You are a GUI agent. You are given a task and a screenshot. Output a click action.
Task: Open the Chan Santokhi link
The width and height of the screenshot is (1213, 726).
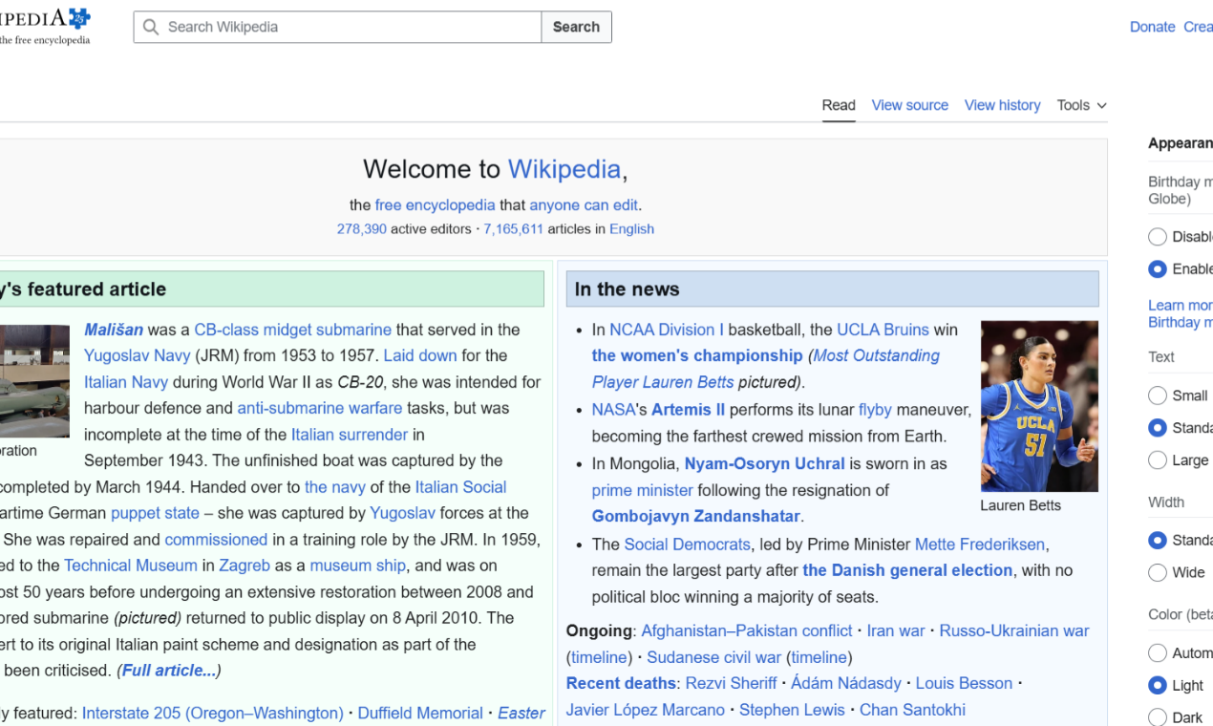coord(912,710)
